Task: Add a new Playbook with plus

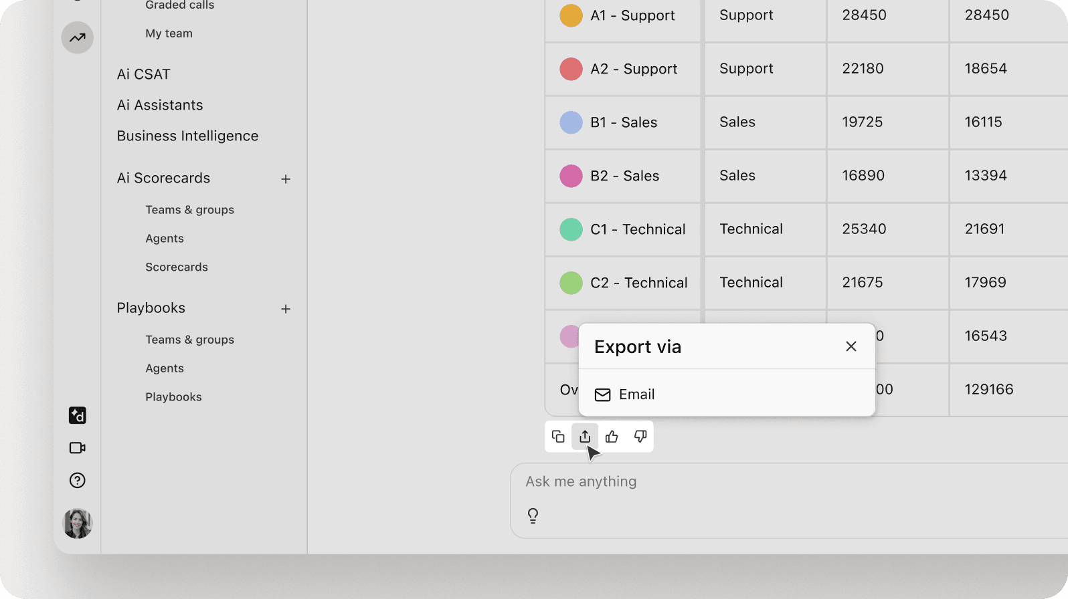Action: 286,309
